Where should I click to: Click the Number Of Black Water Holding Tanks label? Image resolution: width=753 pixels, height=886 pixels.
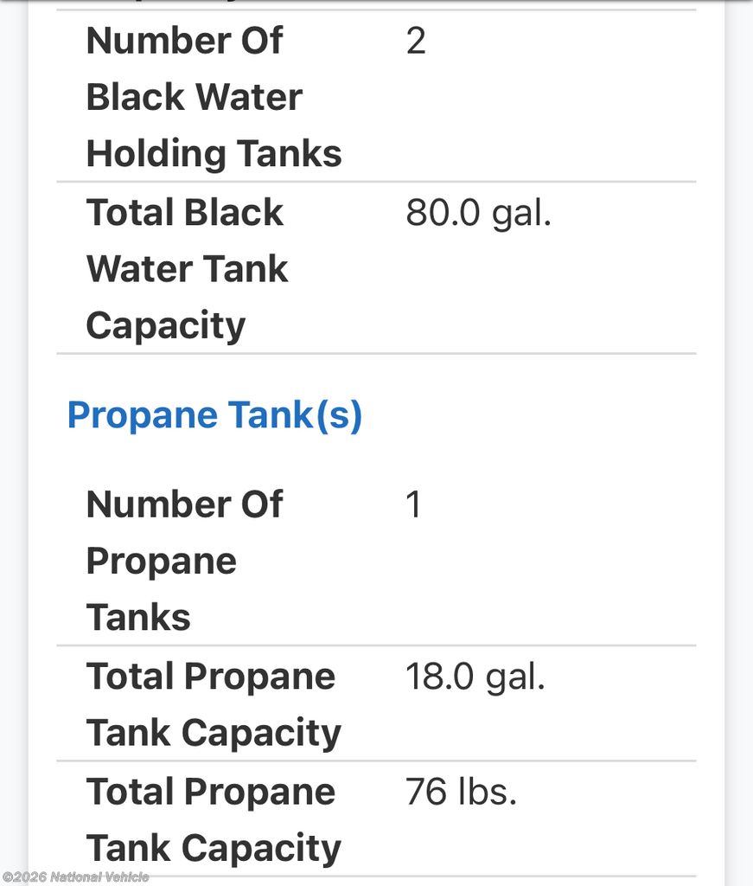[214, 97]
